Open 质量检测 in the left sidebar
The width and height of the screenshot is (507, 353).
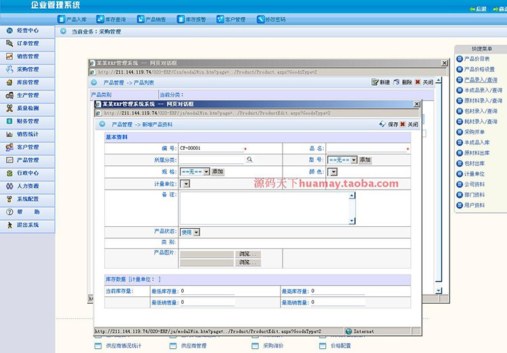27,108
